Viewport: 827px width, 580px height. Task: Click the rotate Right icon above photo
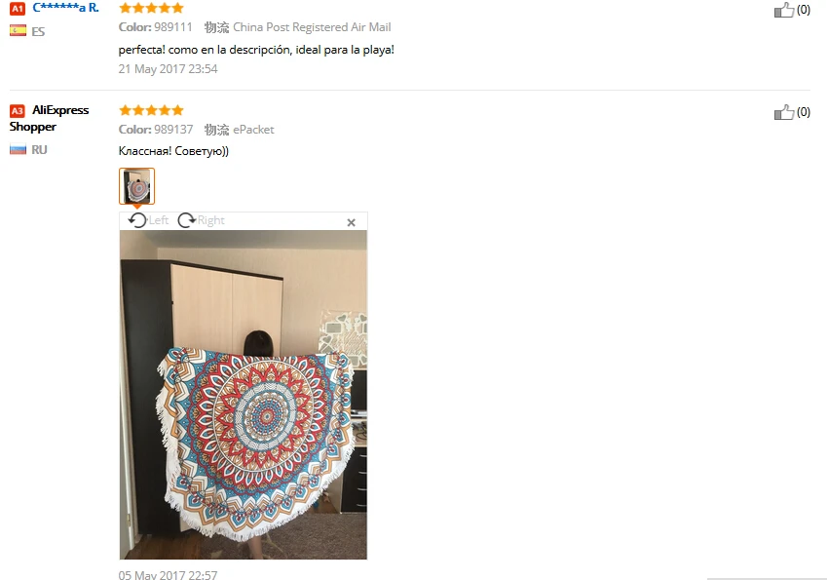[187, 220]
